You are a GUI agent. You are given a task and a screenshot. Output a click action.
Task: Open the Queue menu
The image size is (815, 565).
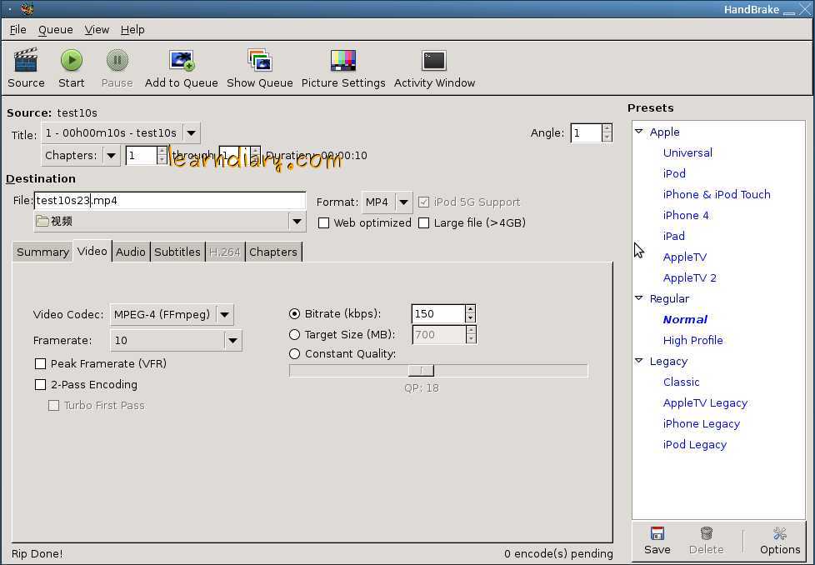[56, 30]
